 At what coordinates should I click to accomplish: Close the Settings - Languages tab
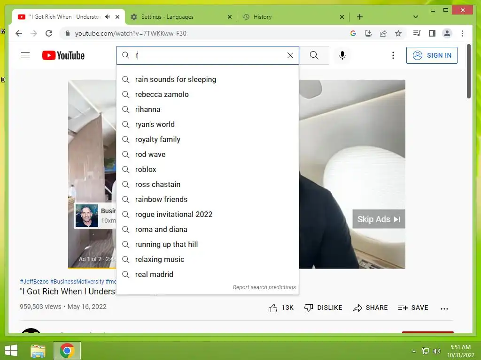click(x=229, y=17)
